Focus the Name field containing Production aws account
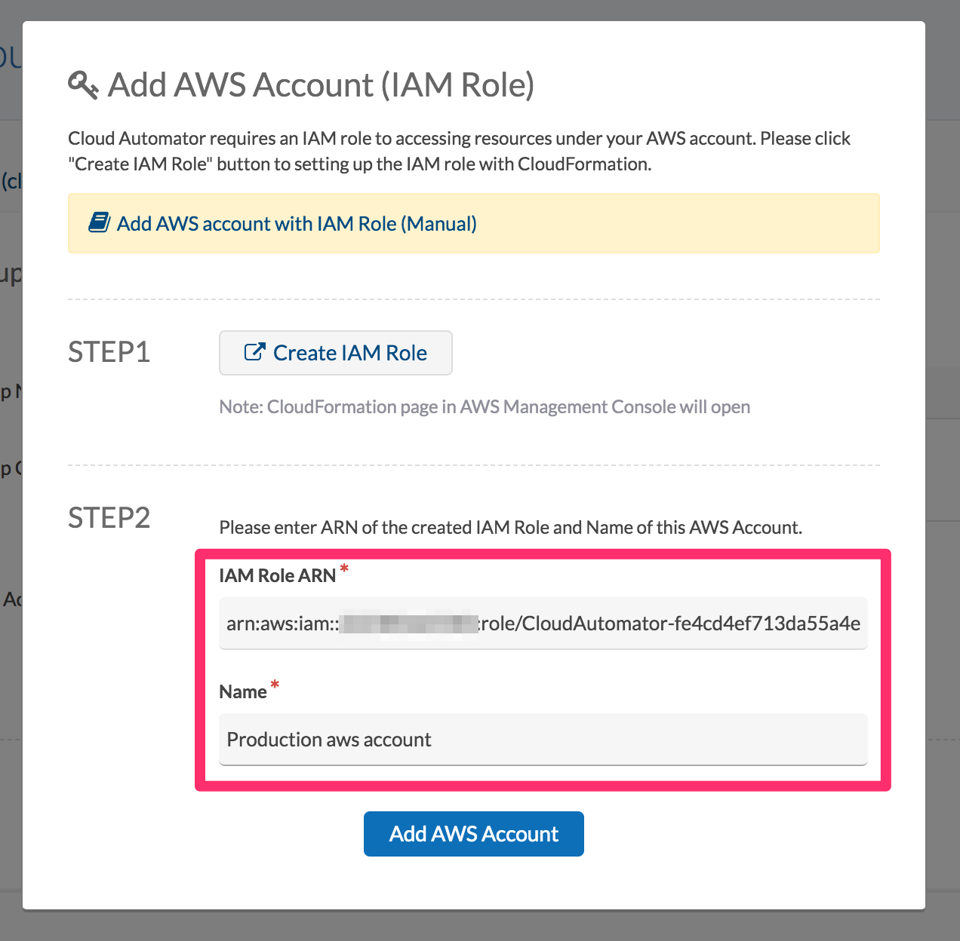The height and width of the screenshot is (941, 960). pyautogui.click(x=543, y=740)
